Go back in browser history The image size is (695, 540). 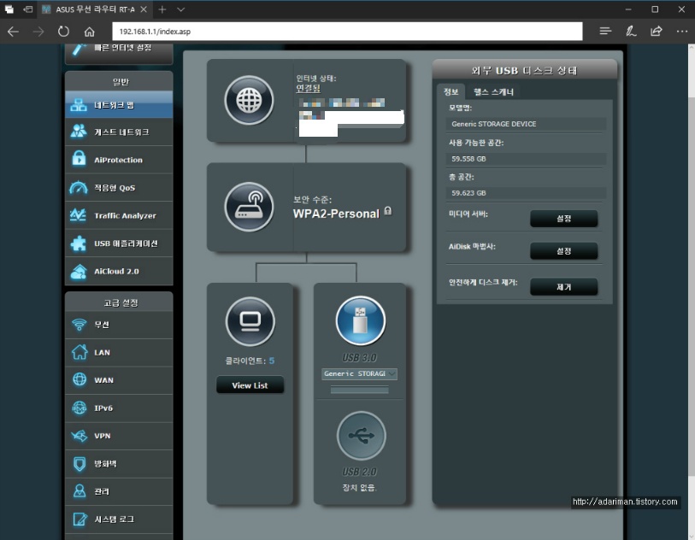point(13,32)
